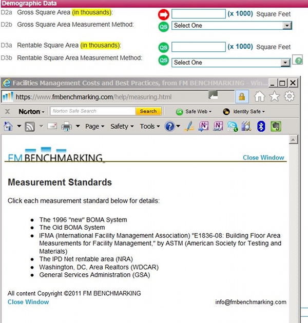Screen dimensions: 308x323
Task: Open IFMA E1836-08 measurement standard details
Action: [x=160, y=244]
